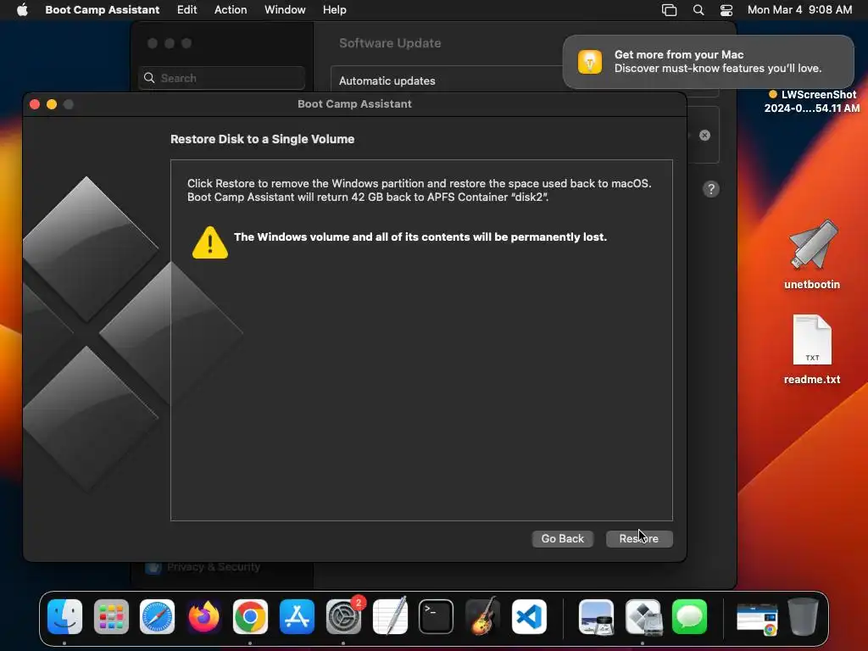868x651 pixels.
Task: Open System Settings from the Dock
Action: pyautogui.click(x=343, y=617)
